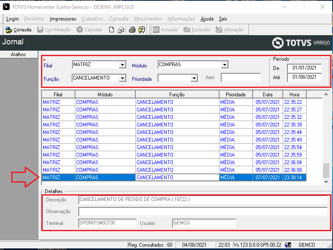Select the row with time 22:35:54
Viewport: 333px width, 250px height.
pos(174,147)
